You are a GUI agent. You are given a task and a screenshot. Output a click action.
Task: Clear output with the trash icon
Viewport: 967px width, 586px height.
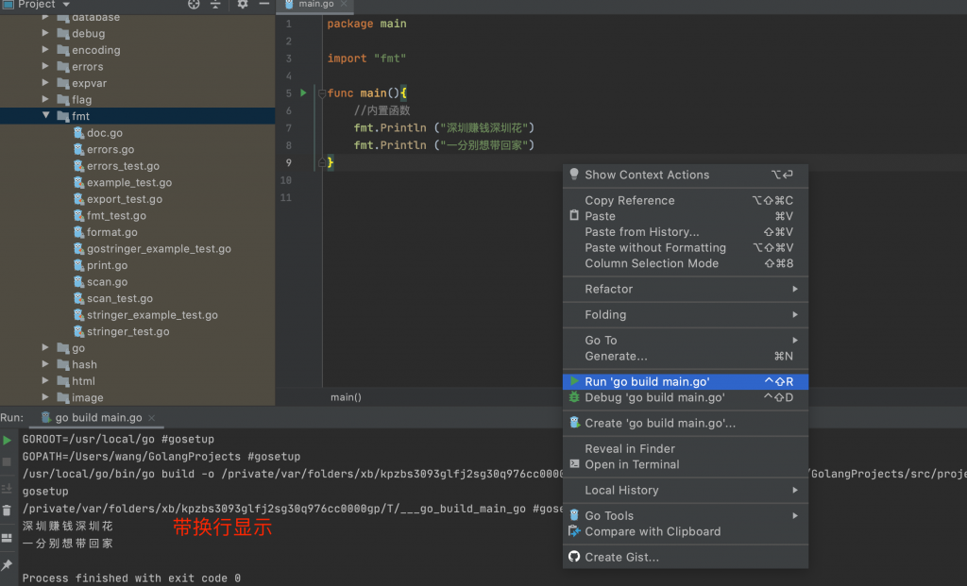click(7, 511)
